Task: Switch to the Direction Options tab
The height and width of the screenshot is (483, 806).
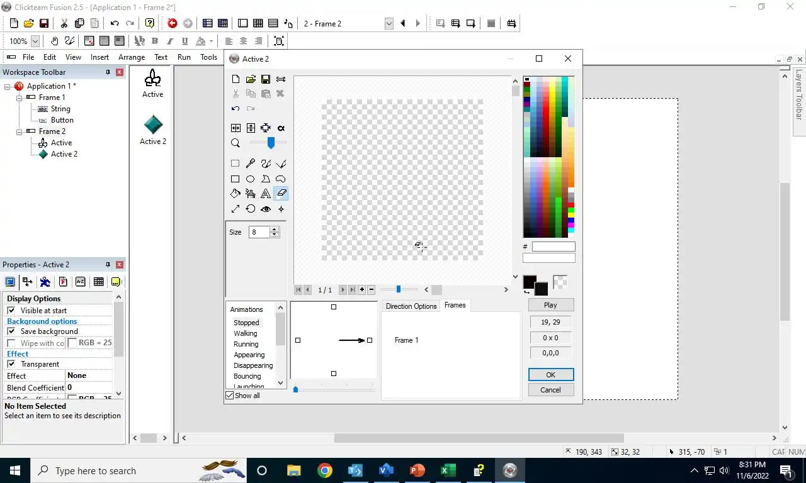Action: [x=411, y=306]
